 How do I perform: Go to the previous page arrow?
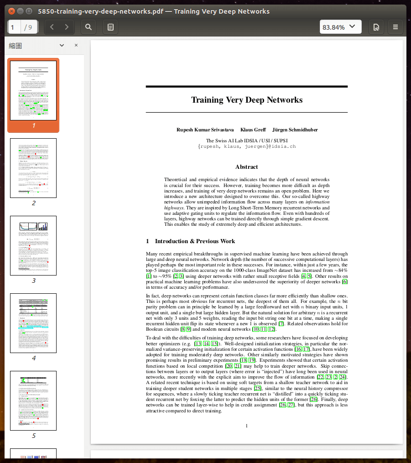(52, 27)
